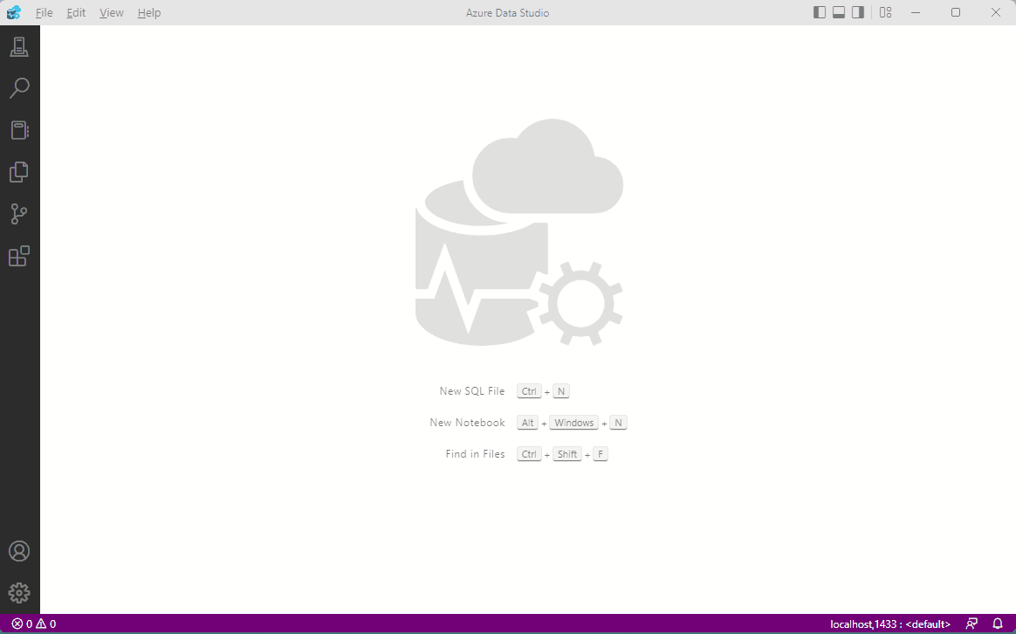Image resolution: width=1016 pixels, height=634 pixels.
Task: Toggle bottom panel layout icon
Action: click(839, 12)
